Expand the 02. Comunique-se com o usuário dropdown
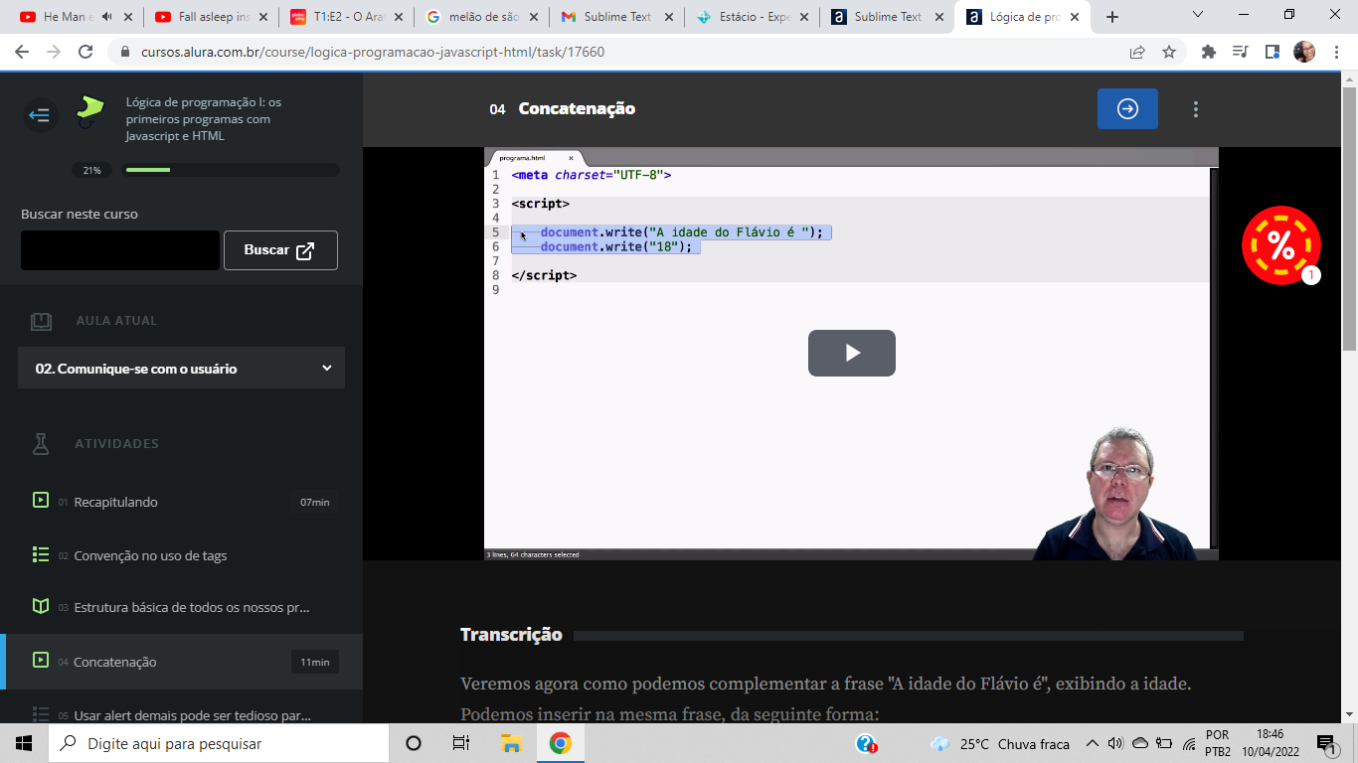The image size is (1358, 763). 181,368
